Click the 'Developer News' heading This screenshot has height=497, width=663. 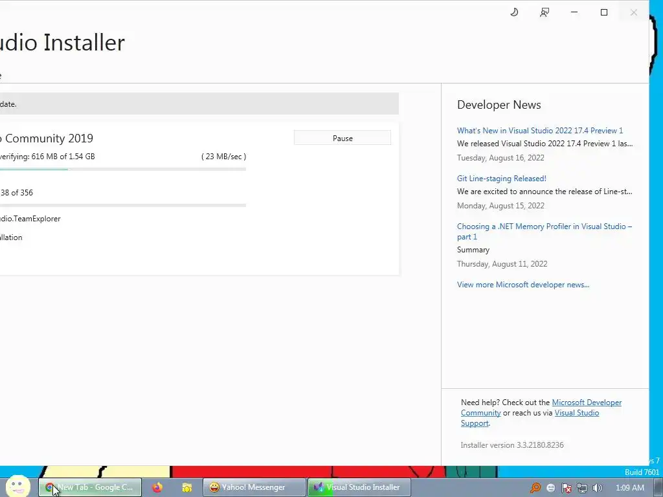click(x=499, y=104)
